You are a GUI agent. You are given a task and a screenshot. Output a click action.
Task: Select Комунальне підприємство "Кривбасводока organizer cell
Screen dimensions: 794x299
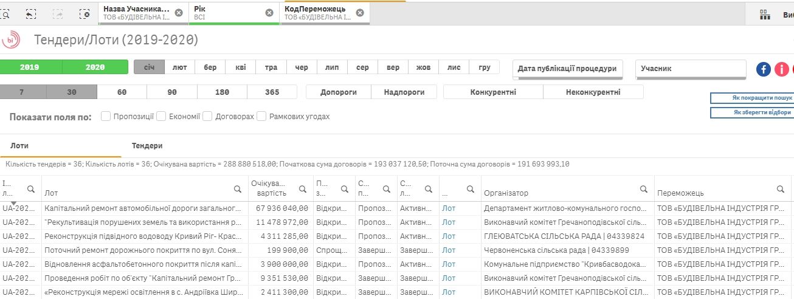(x=567, y=264)
